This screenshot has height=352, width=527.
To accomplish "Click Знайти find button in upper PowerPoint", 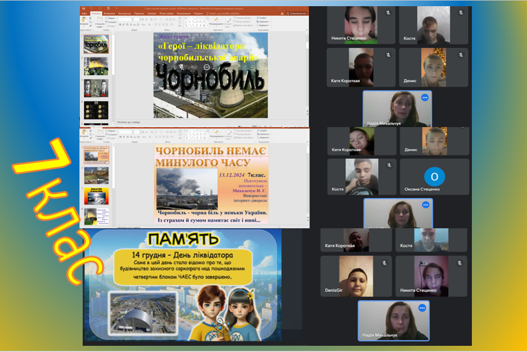I will 262,18.
